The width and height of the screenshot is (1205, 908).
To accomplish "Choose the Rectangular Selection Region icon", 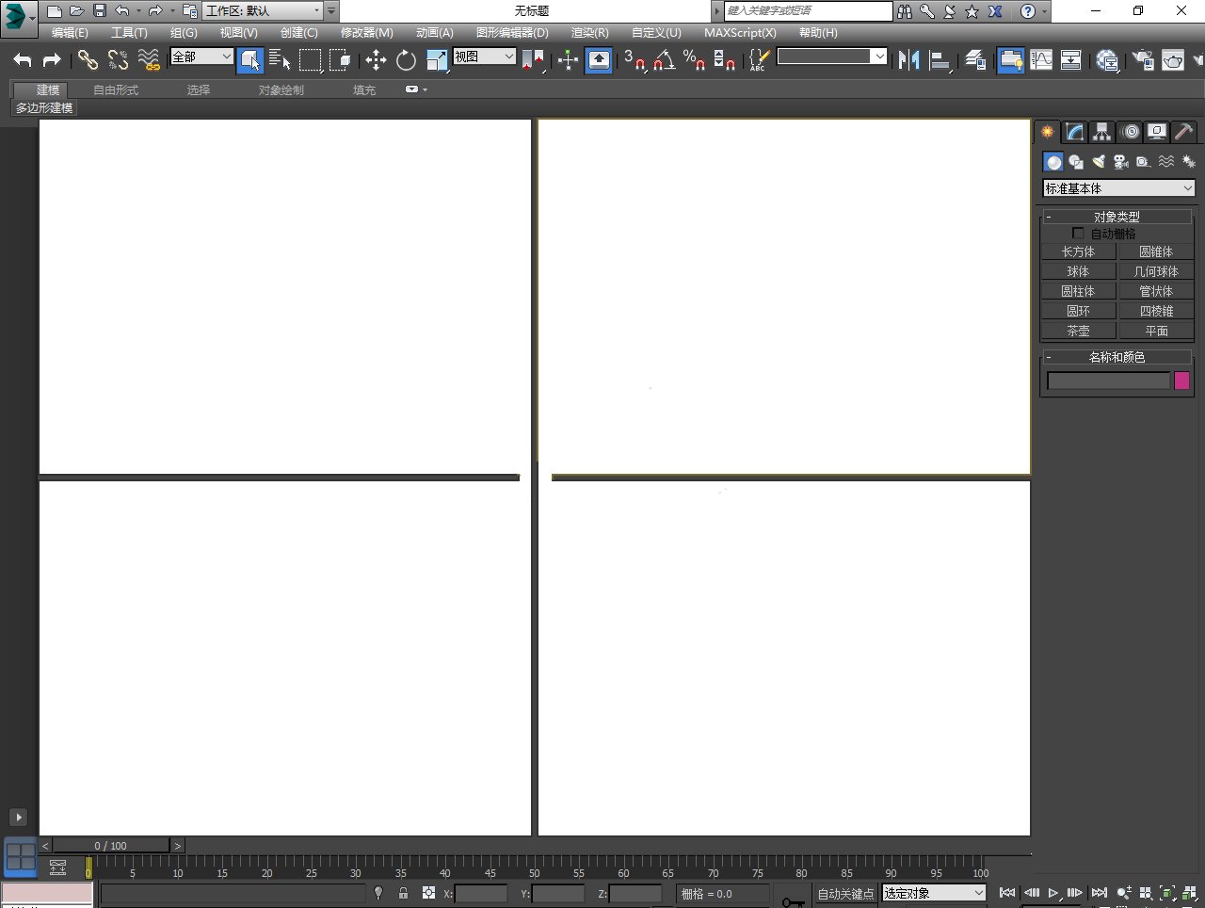I will click(310, 60).
